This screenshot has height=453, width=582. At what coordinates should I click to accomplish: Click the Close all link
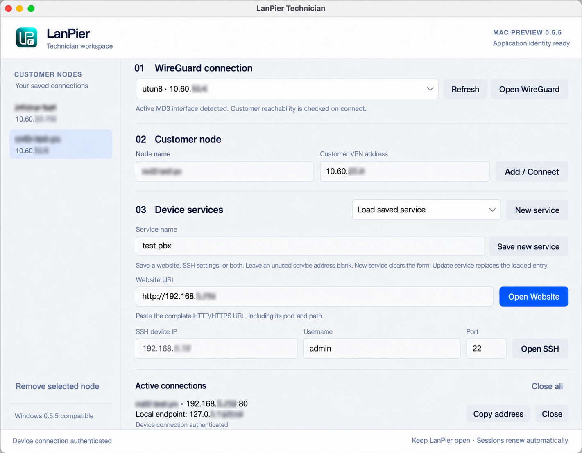547,386
